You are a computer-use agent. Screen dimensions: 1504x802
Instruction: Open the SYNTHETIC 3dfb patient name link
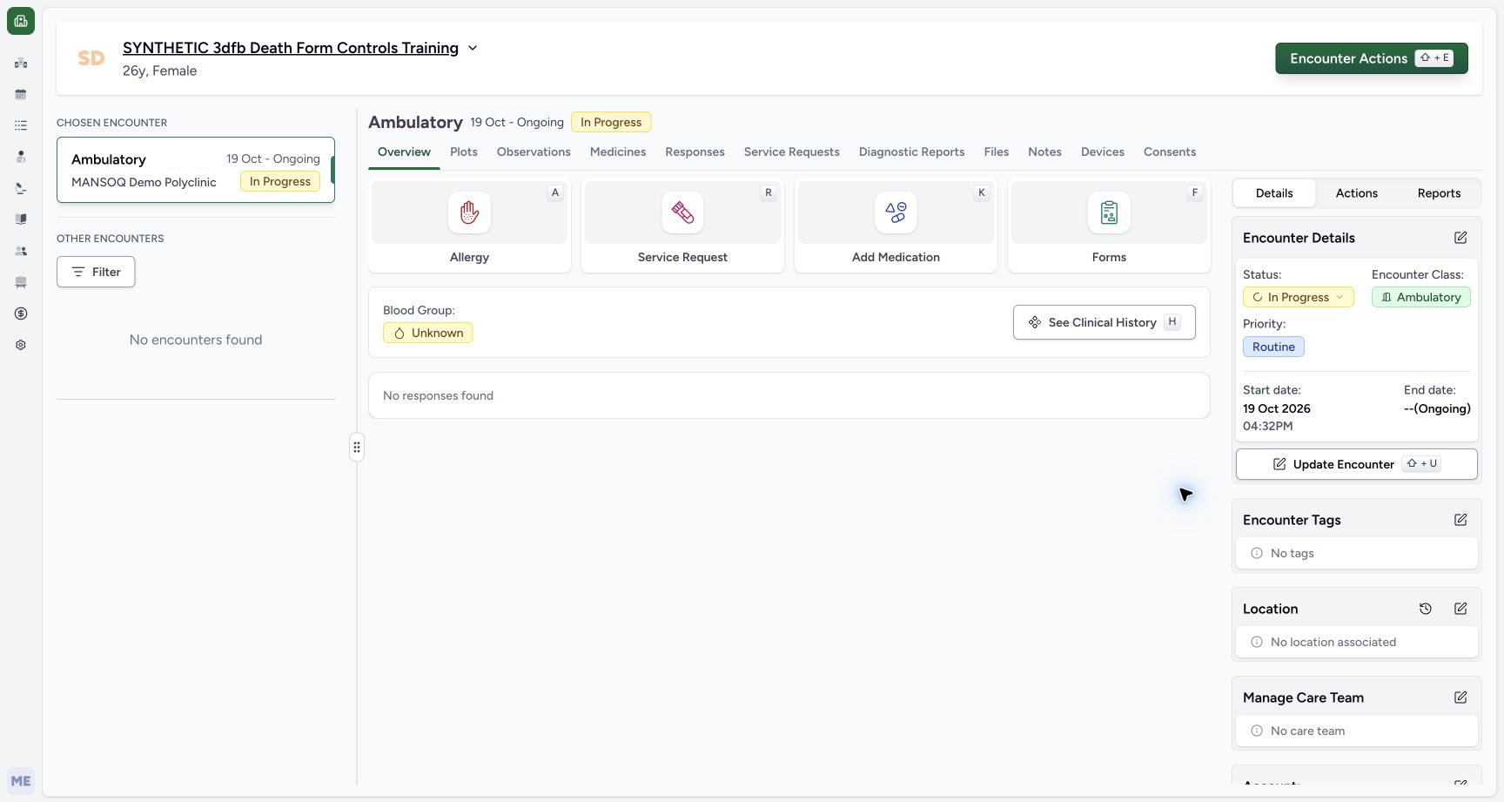coord(291,48)
